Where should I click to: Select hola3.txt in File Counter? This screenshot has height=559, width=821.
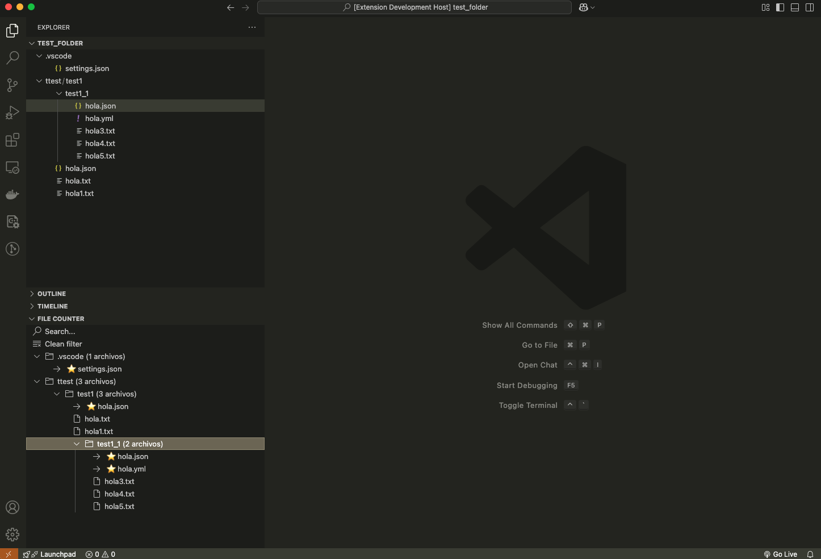(145, 481)
